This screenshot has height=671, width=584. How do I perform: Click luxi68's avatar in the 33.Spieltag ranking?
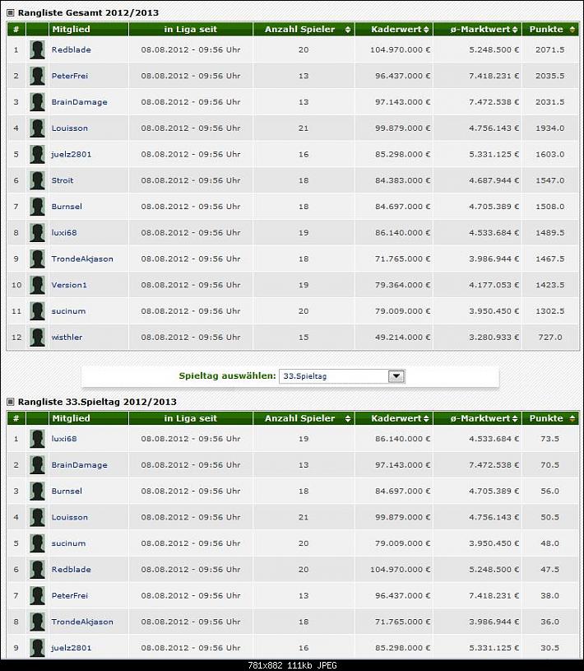coord(37,439)
